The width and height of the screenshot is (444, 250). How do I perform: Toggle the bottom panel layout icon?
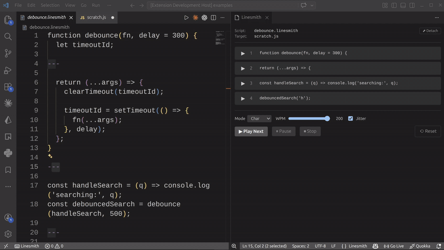coord(403,5)
